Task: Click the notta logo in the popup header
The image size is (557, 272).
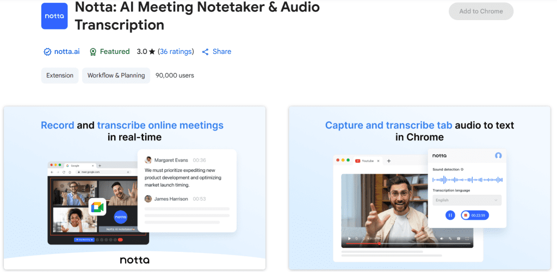Action: (440, 156)
